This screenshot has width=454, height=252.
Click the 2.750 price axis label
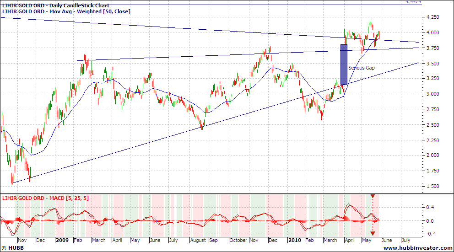click(433, 109)
